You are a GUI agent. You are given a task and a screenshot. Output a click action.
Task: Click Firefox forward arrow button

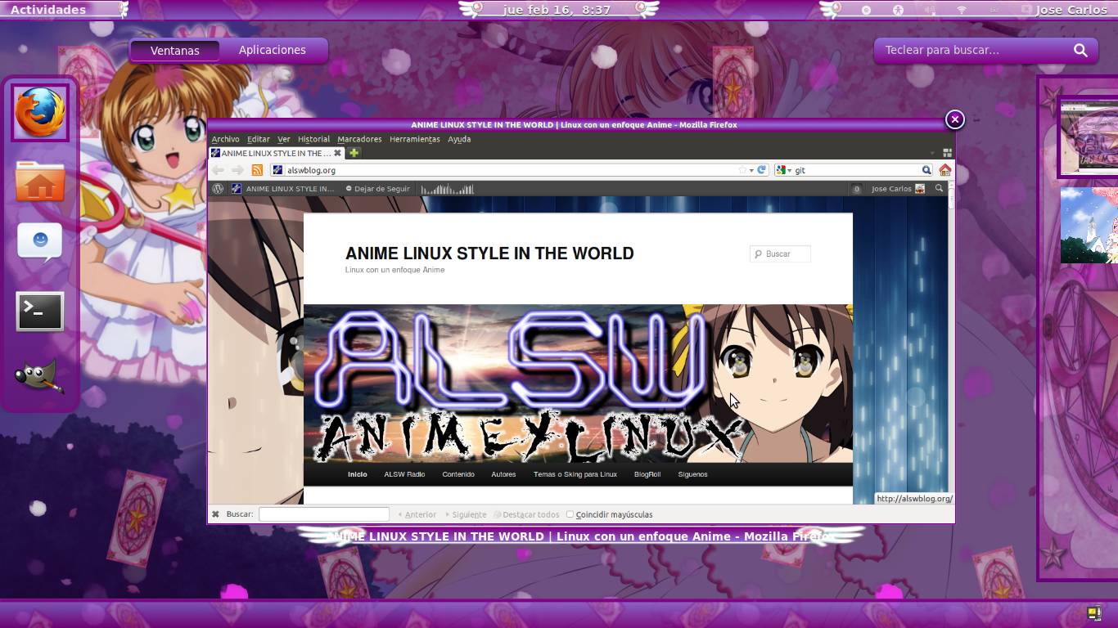[237, 170]
